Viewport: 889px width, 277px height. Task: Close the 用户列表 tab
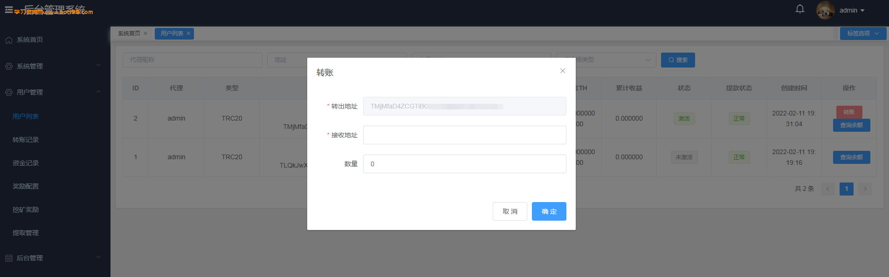[x=188, y=34]
